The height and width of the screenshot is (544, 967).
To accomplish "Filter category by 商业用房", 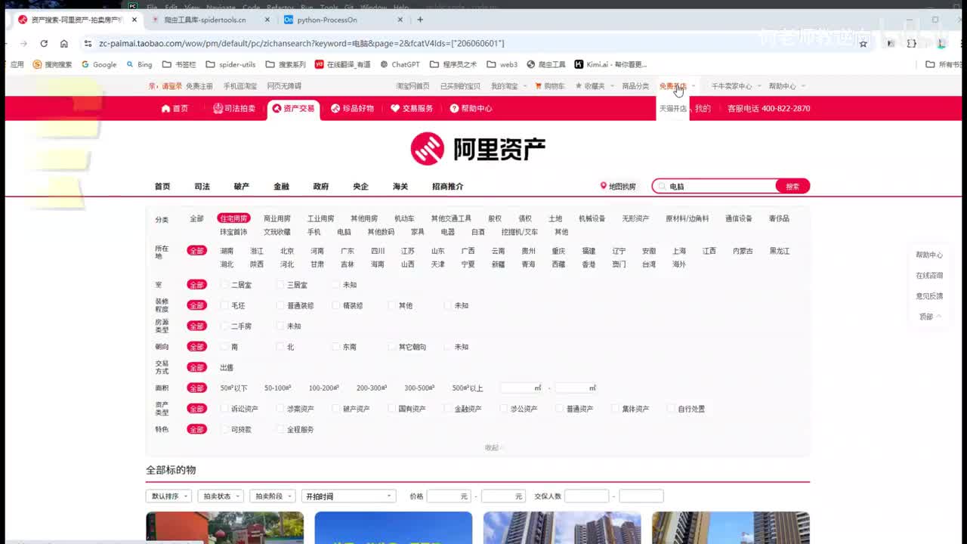I will [277, 218].
